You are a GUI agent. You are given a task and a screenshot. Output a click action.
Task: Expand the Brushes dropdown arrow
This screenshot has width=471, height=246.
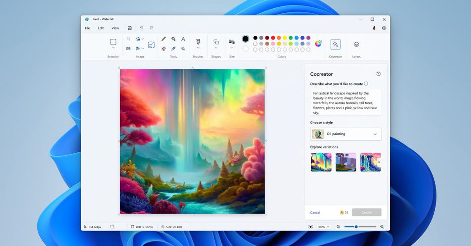tap(198, 48)
